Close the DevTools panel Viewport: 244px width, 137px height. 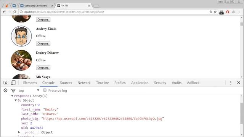(x=239, y=83)
